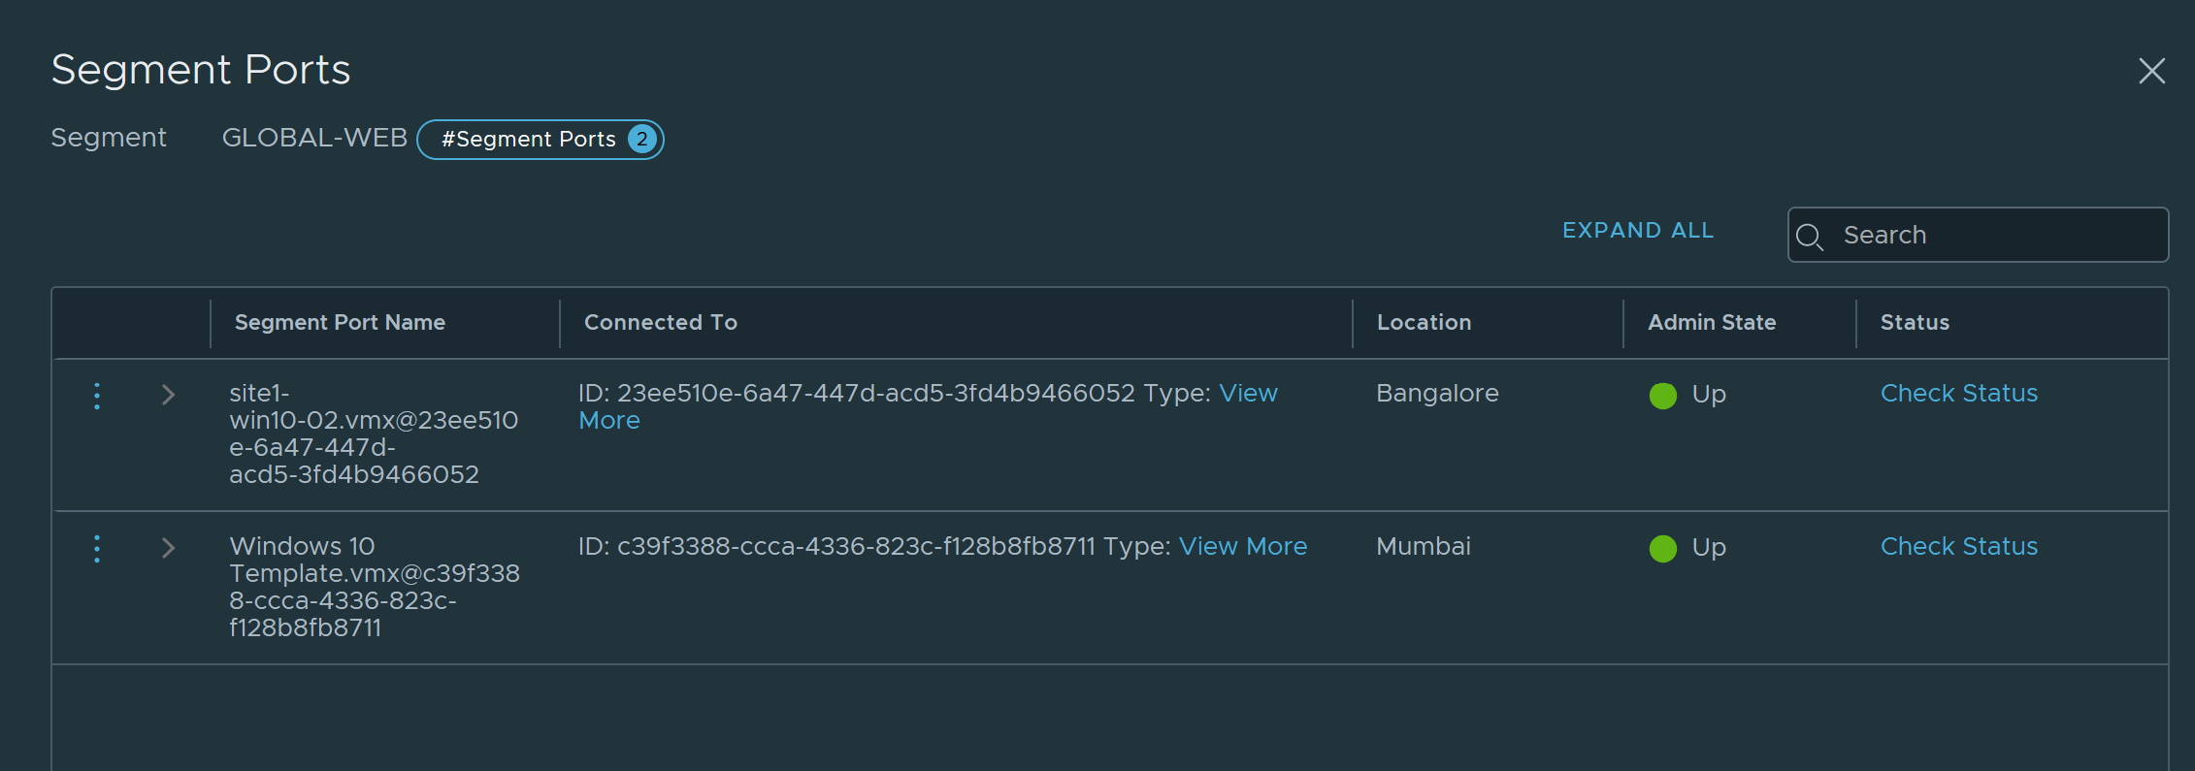Click the Segment Port Name column header

340,323
